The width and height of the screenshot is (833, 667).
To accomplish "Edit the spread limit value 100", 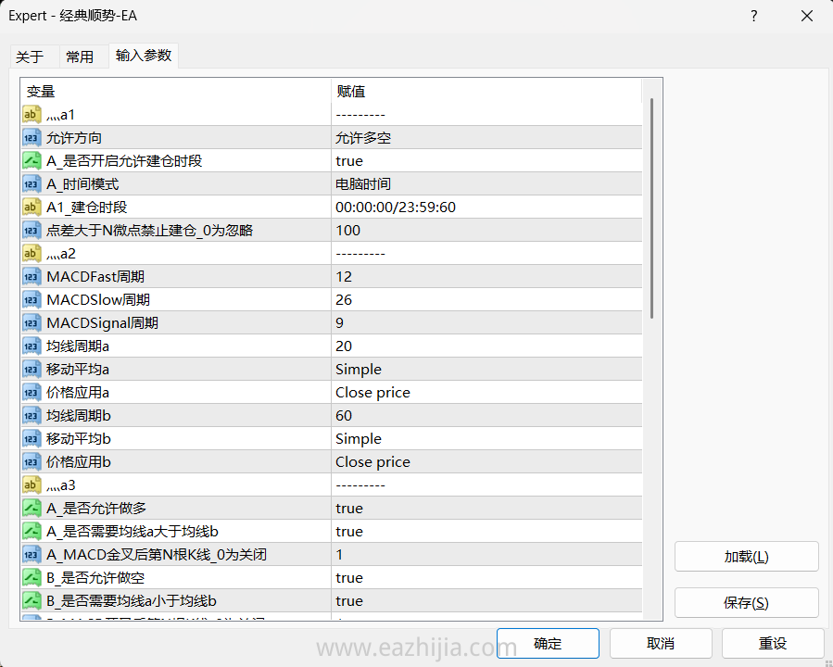I will (x=486, y=230).
